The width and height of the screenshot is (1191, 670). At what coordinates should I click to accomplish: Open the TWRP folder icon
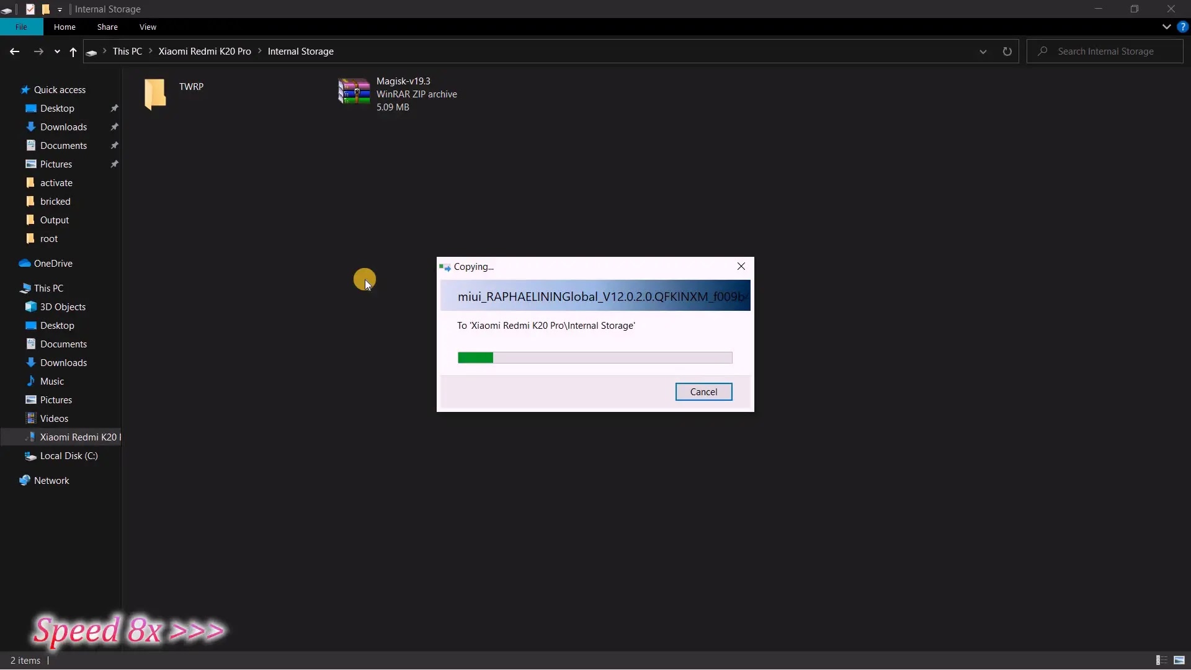[x=155, y=94]
